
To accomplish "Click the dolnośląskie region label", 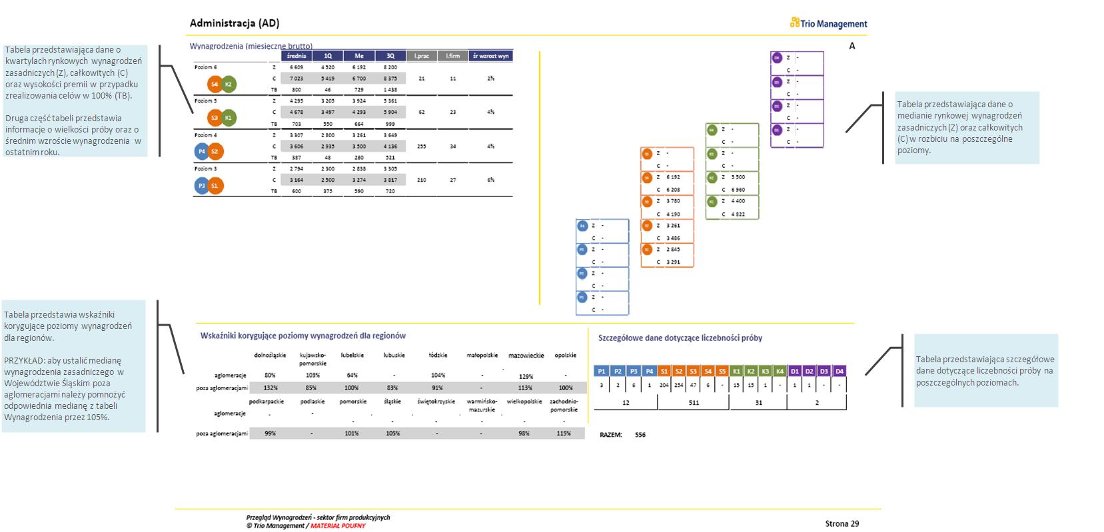I will (x=270, y=355).
